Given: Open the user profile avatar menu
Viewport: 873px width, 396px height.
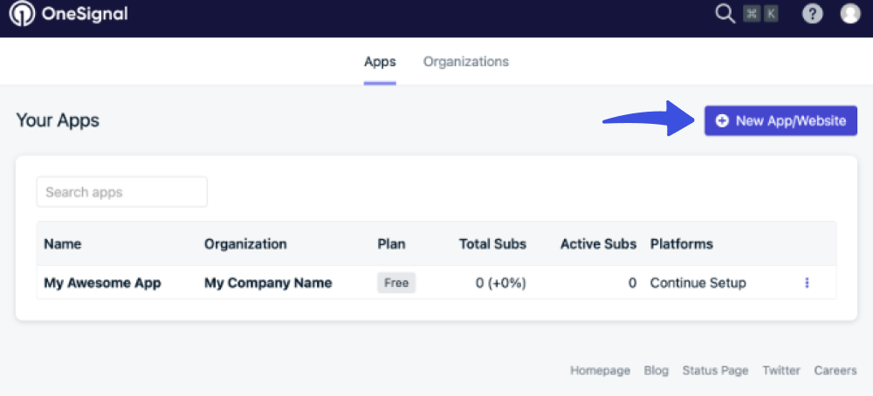Looking at the screenshot, I should click(x=850, y=13).
